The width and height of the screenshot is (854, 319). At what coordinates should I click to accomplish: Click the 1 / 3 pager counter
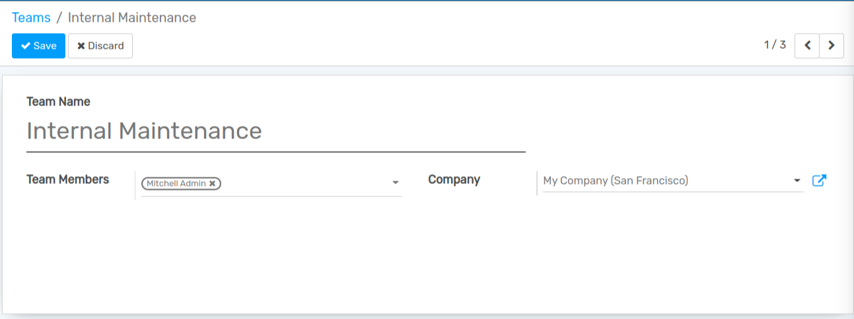pyautogui.click(x=775, y=45)
